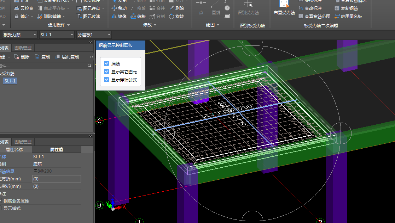
Task: Switch to the 图纸管理 tab
Action: tap(23, 48)
